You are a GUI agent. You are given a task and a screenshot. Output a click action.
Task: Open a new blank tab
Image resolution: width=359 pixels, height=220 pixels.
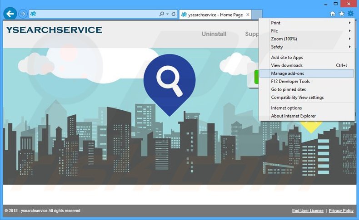coord(257,15)
